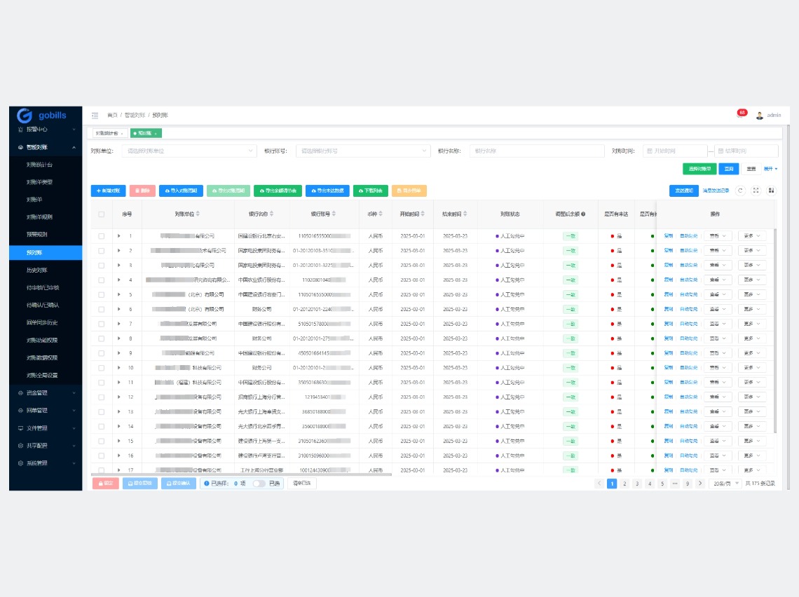Open the column layout grid icon

pos(771,191)
